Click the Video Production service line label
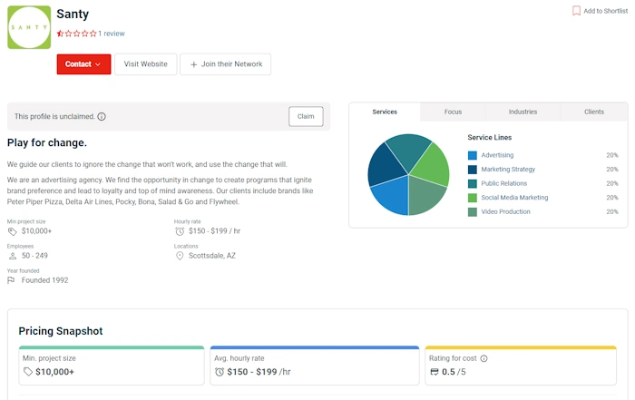The image size is (635, 400). pyautogui.click(x=505, y=211)
